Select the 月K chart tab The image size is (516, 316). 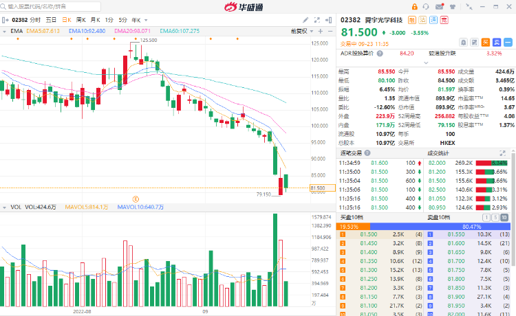[95, 20]
